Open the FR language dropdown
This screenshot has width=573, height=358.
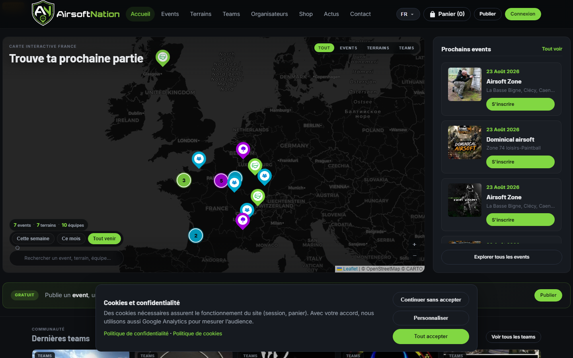click(408, 14)
